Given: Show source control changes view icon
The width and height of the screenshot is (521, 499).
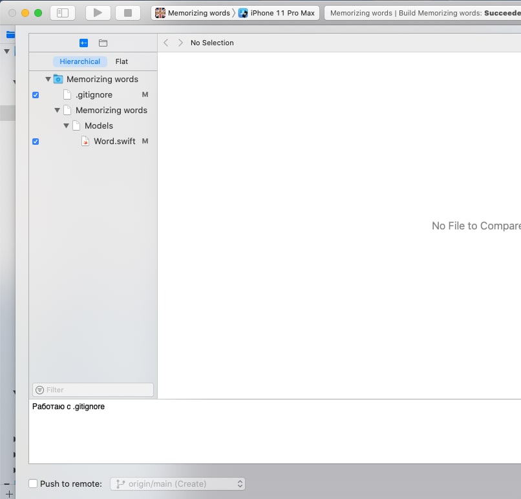Looking at the screenshot, I should (x=84, y=43).
